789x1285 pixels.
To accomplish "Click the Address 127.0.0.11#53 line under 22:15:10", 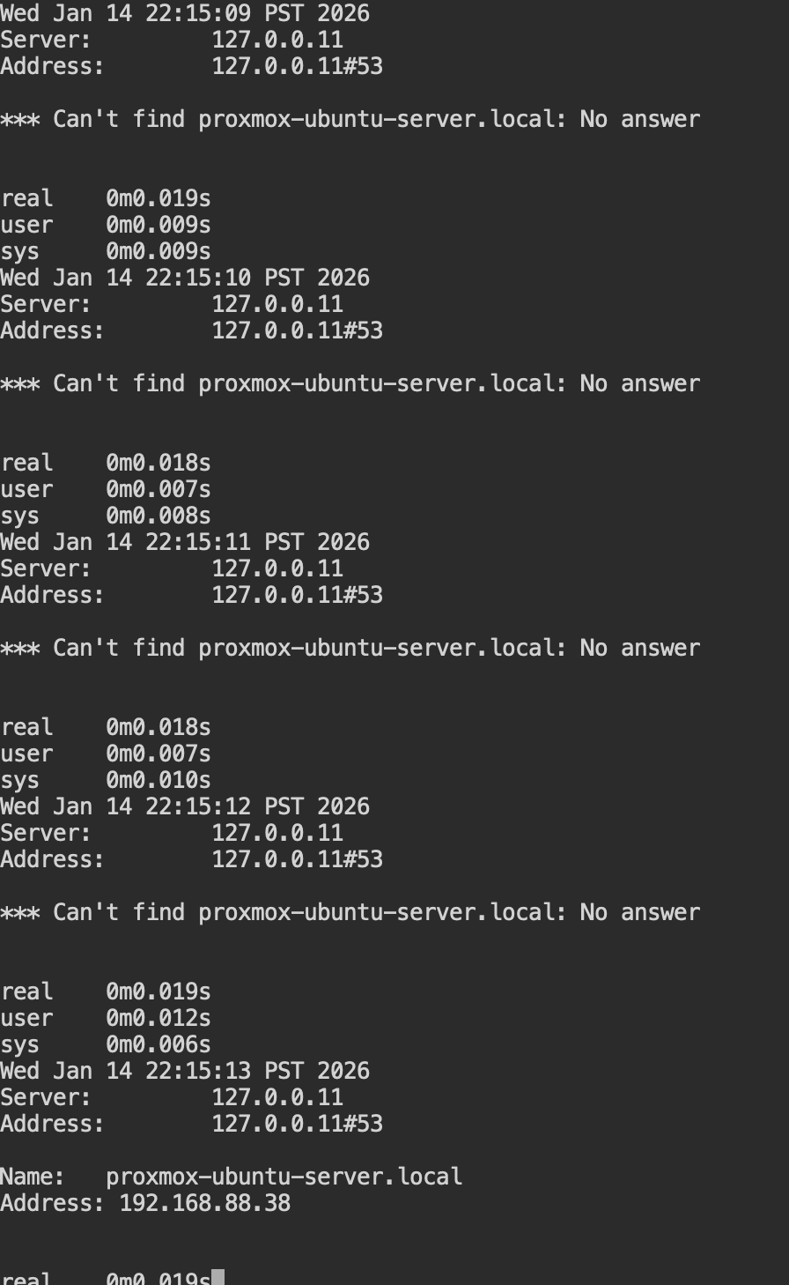I will click(x=191, y=331).
